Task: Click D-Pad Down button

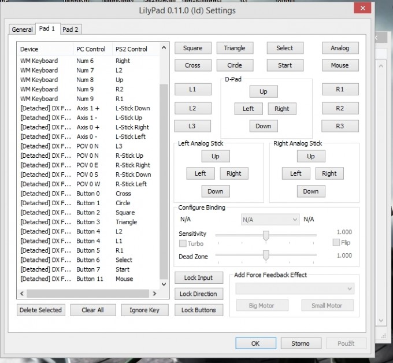Action: [264, 126]
